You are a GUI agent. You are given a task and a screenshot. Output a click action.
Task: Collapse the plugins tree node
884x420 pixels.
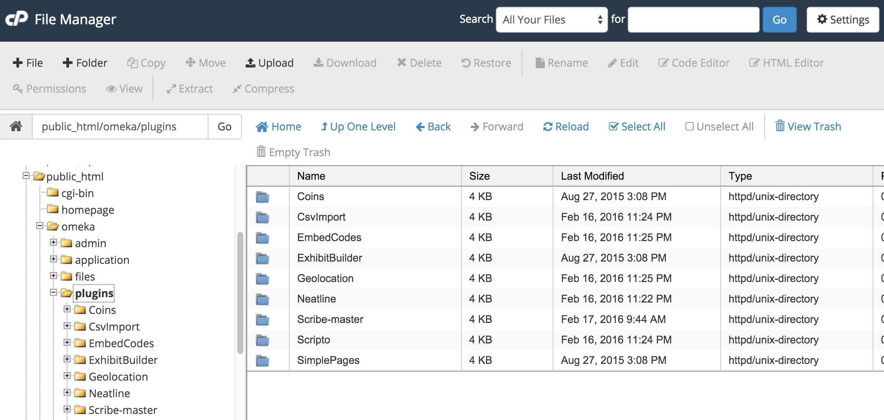point(53,292)
